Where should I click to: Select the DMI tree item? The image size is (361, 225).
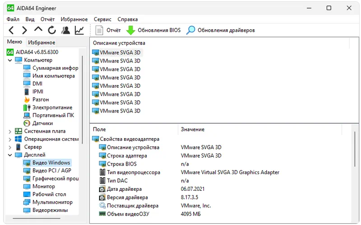pyautogui.click(x=33, y=84)
